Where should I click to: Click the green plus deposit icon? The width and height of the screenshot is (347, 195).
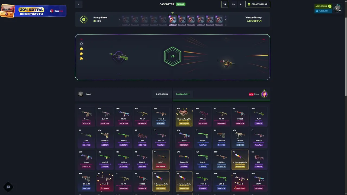coord(330,6)
